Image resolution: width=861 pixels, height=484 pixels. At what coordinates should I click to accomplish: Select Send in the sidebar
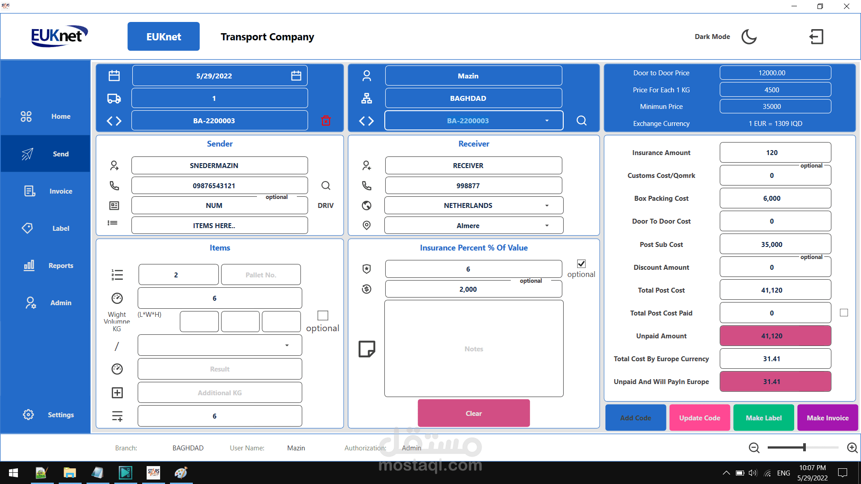[45, 154]
